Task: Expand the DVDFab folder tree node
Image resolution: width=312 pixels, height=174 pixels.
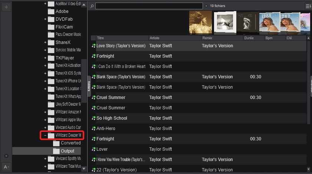Action: 45,19
